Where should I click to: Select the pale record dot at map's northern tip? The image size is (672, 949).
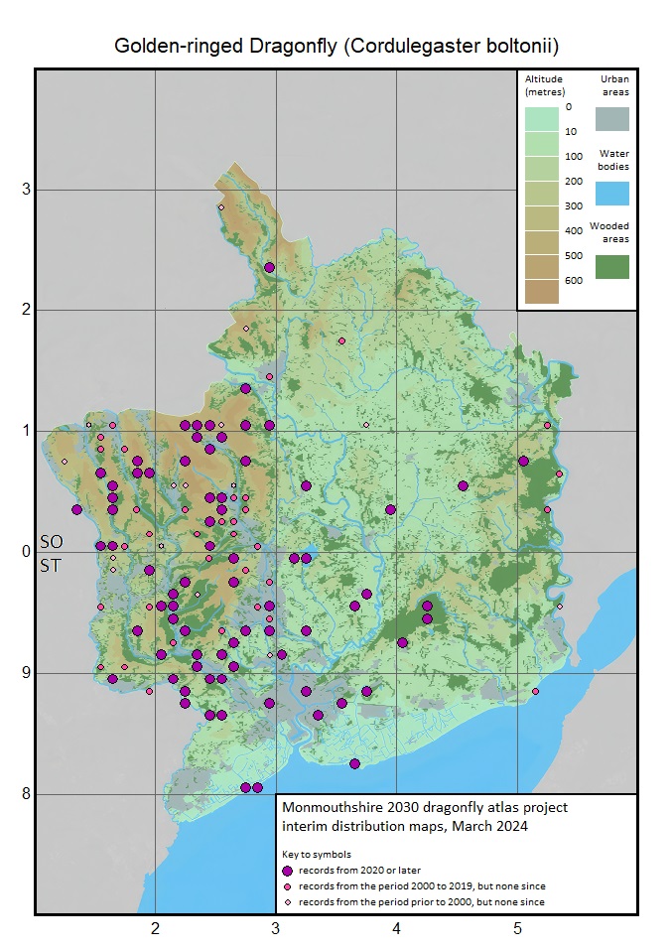(x=221, y=206)
